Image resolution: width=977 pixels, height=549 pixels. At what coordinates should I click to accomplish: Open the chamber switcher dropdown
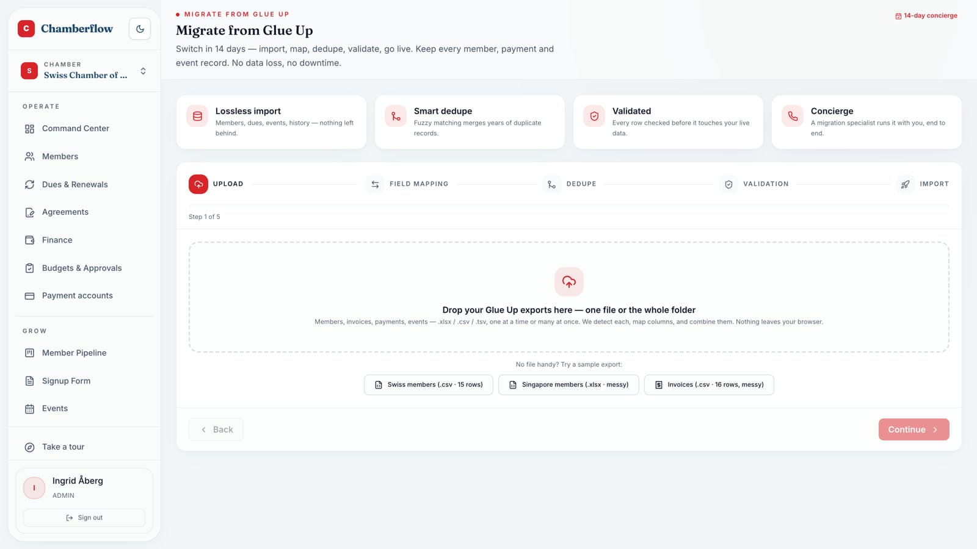point(84,71)
